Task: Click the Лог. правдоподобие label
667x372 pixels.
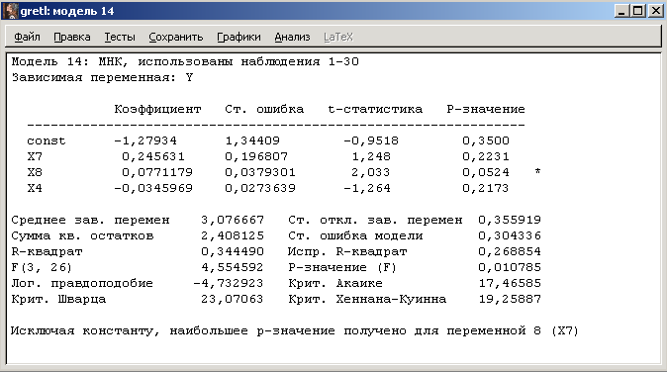Action: point(82,283)
